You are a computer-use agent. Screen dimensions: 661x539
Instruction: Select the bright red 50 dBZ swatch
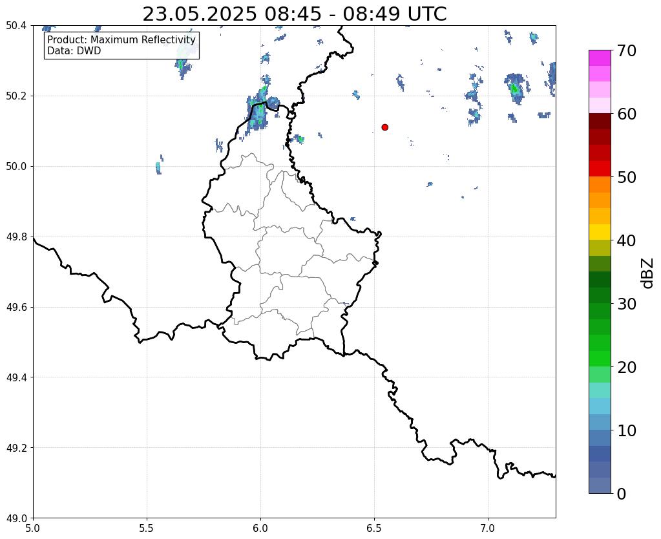600,169
